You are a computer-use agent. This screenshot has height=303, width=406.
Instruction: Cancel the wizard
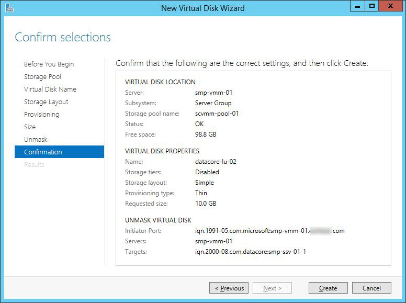click(371, 288)
